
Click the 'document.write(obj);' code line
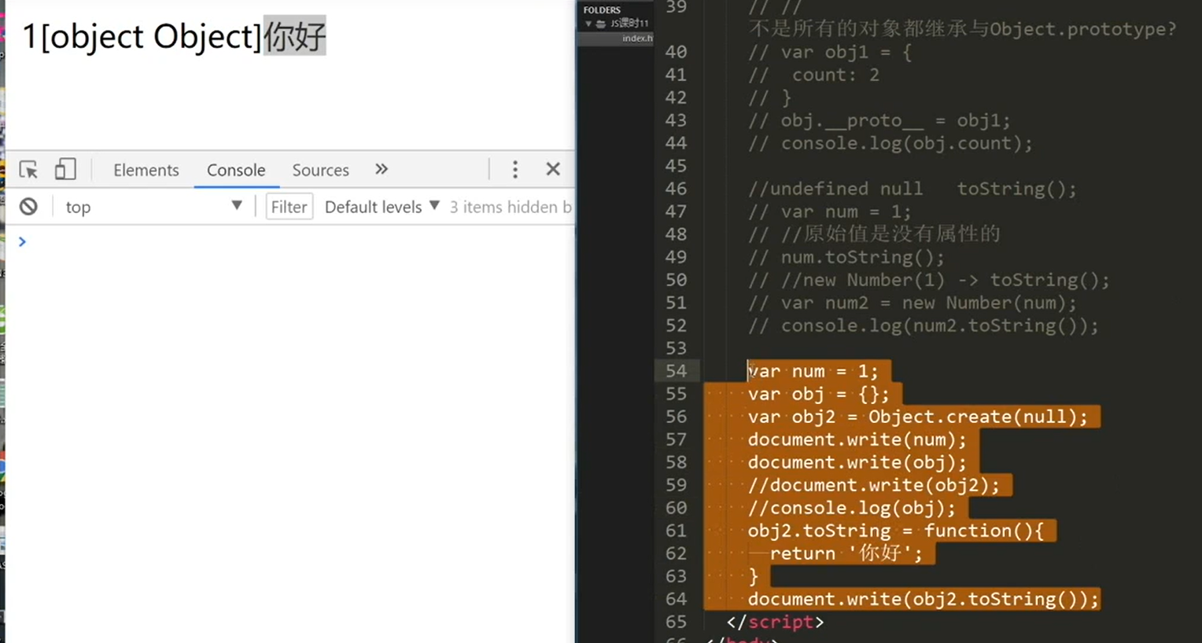click(857, 462)
